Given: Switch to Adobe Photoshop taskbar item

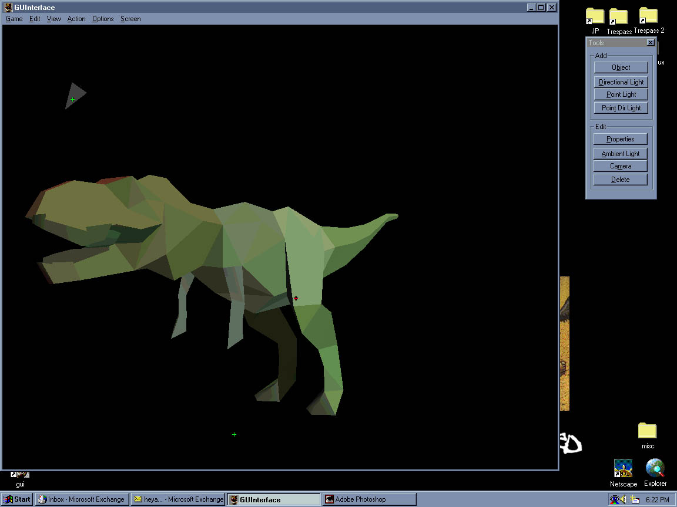Looking at the screenshot, I should click(x=370, y=499).
